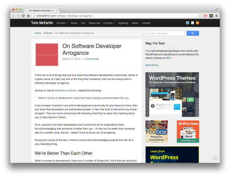Close the On Software Developer tab
230x177 pixels.
click(56, 11)
